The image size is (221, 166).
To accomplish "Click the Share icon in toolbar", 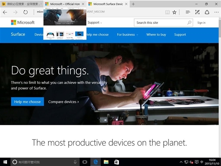I will 207,12.
